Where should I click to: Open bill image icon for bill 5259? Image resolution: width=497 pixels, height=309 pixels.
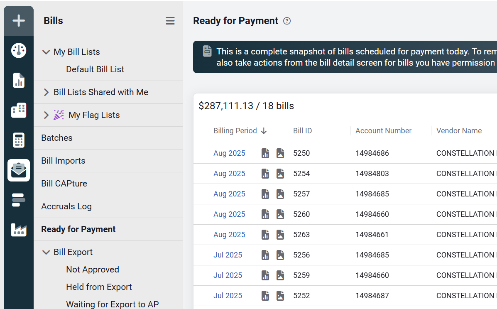click(x=280, y=275)
